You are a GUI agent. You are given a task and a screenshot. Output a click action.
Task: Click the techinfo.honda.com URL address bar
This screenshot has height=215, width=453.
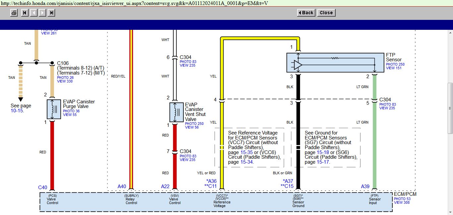tap(133, 3)
